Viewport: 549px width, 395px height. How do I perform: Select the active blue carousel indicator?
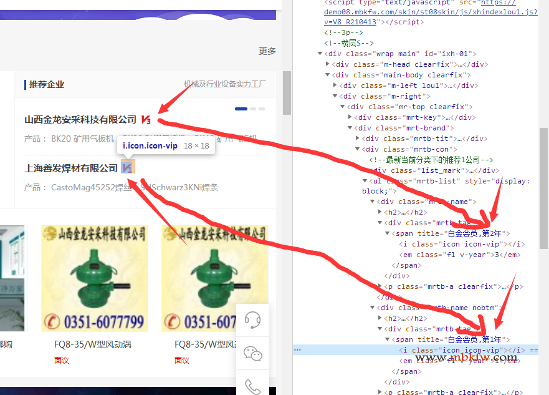(x=241, y=109)
